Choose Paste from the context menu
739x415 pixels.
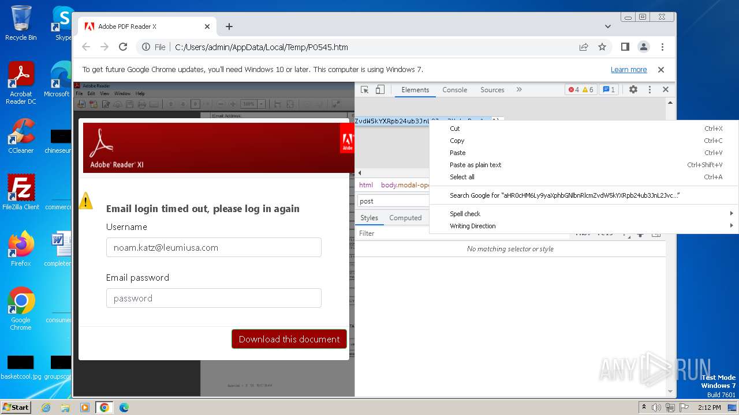point(584,153)
